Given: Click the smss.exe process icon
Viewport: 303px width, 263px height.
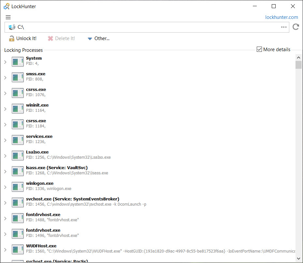Looking at the screenshot, I should 18,77.
